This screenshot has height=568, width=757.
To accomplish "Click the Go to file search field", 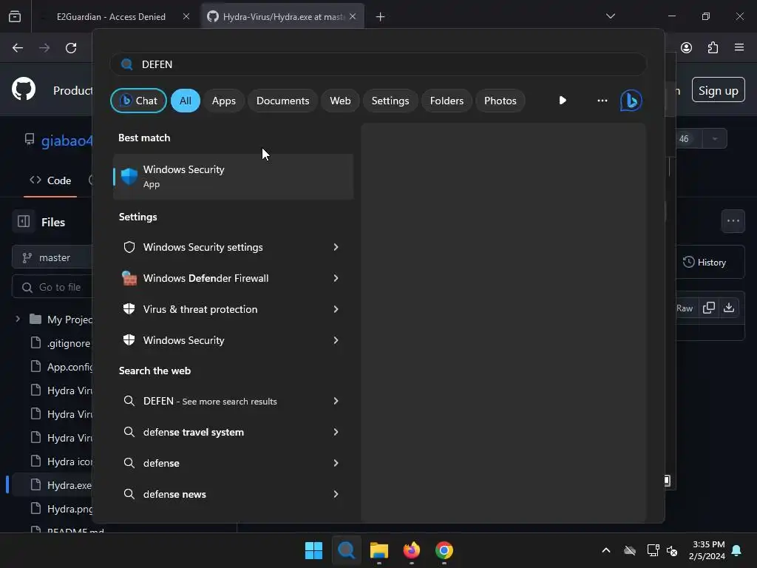I will [x=52, y=287].
